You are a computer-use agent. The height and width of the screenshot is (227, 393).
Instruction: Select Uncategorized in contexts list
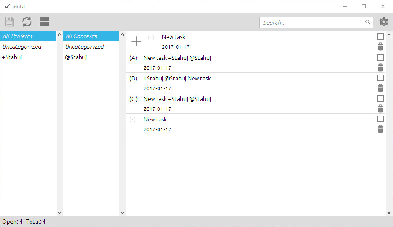point(91,46)
